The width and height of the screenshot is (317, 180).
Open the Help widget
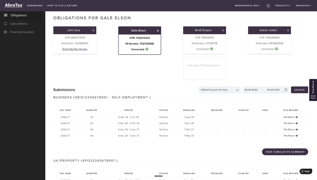pos(306,171)
